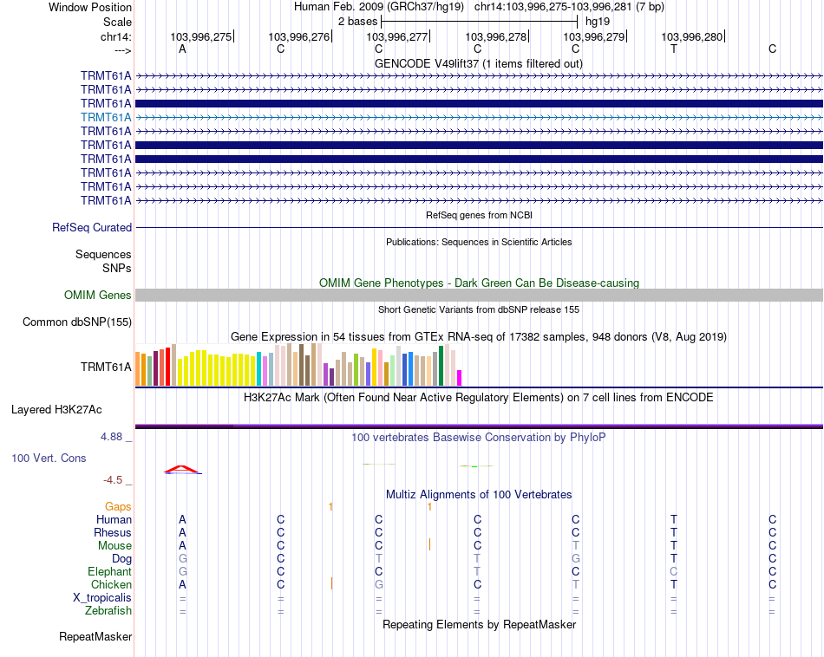Click the G base in the Chicken row
The image size is (824, 657).
(379, 584)
